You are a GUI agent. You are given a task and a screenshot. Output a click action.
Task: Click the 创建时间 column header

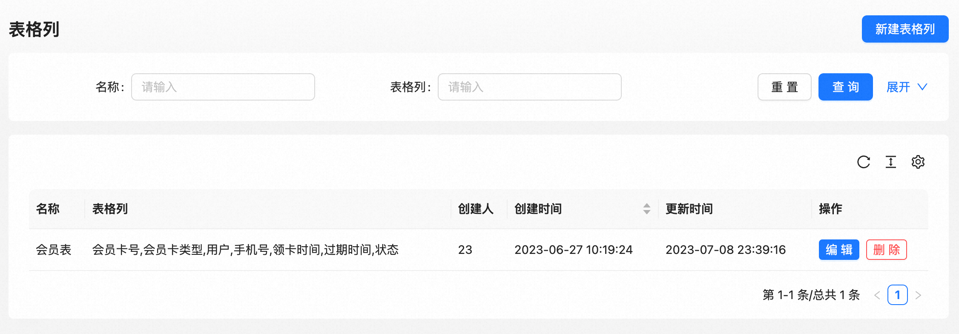pos(538,209)
